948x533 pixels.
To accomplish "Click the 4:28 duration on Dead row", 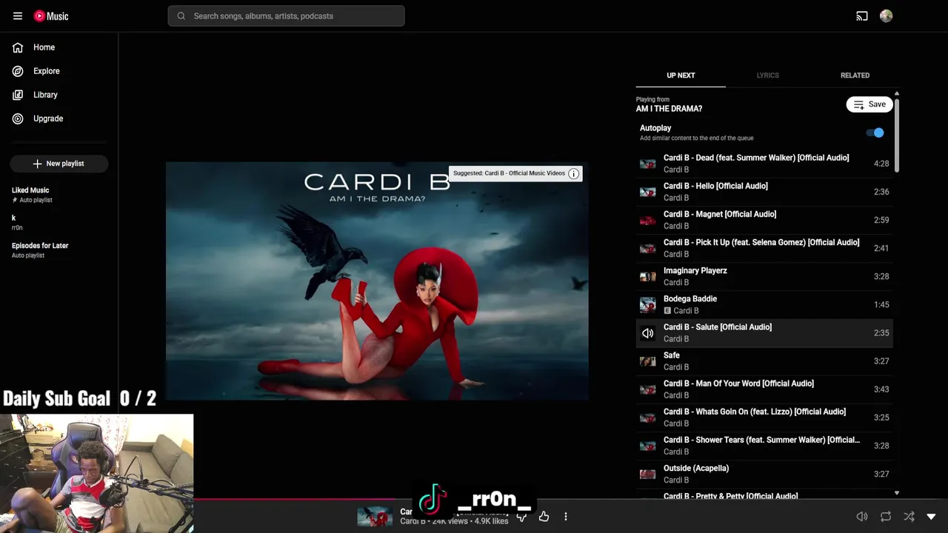I will 881,164.
